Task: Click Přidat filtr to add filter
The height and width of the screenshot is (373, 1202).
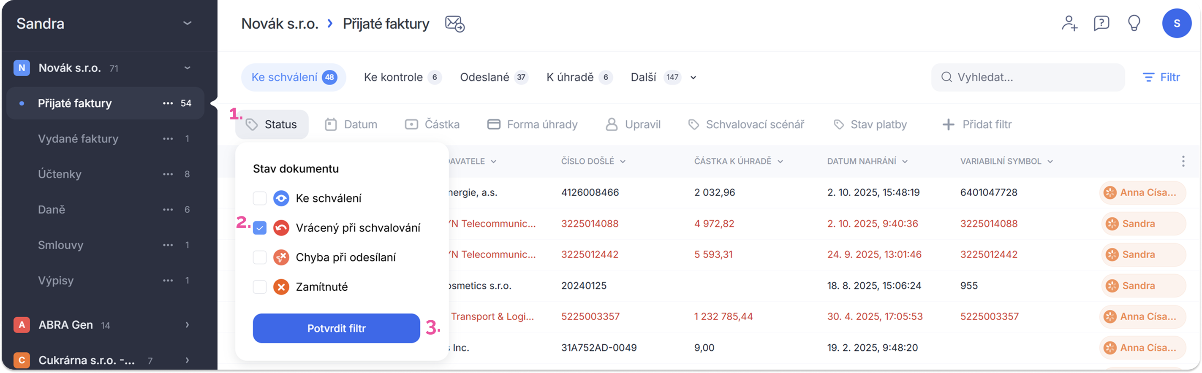Action: point(977,124)
